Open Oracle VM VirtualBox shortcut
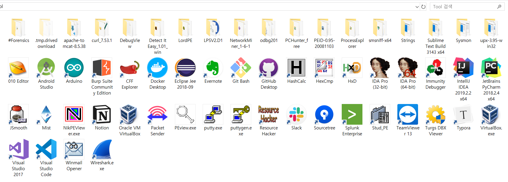Screen dimensions: 508x182 [130, 114]
